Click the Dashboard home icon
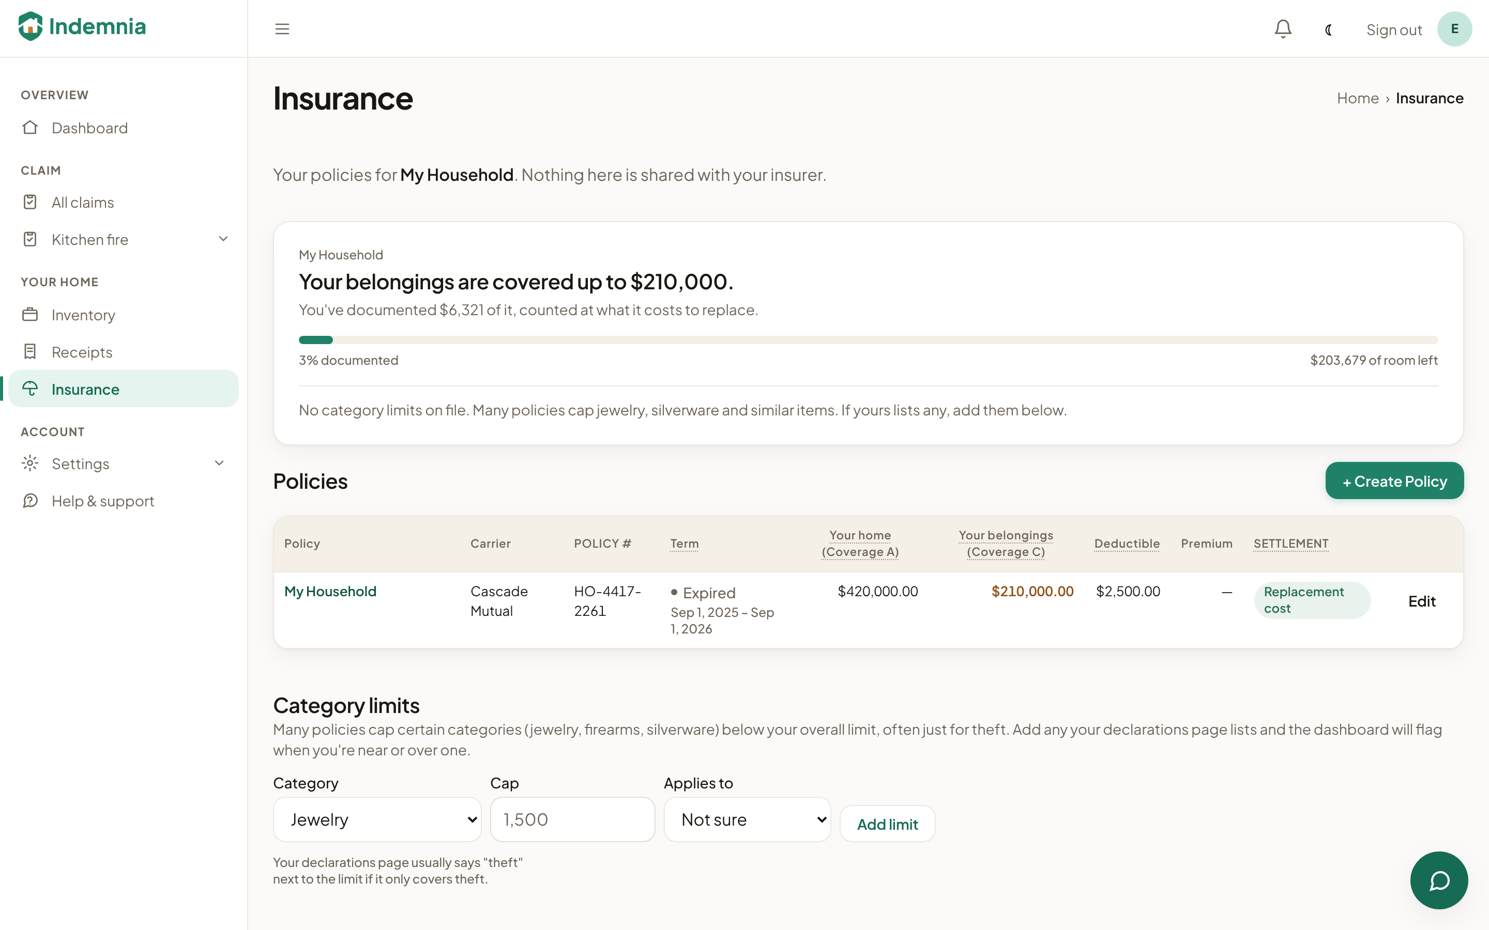This screenshot has width=1489, height=930. coord(30,127)
